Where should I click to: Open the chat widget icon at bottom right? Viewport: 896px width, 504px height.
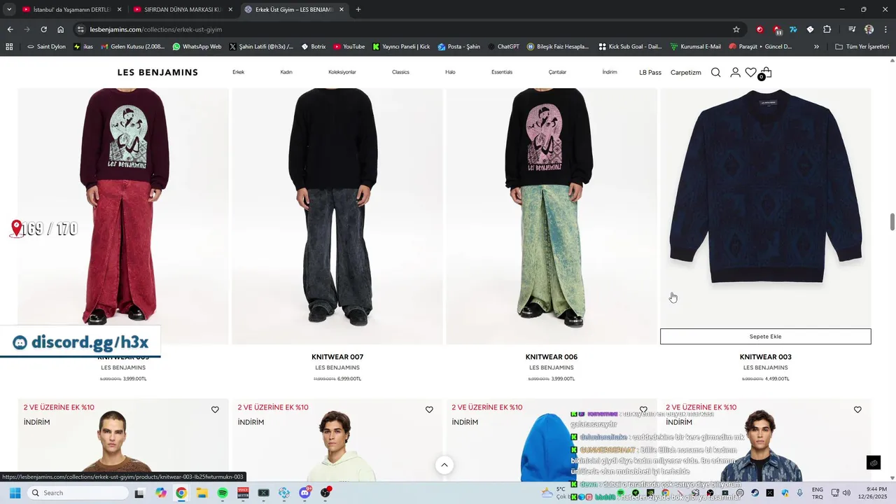click(x=874, y=463)
